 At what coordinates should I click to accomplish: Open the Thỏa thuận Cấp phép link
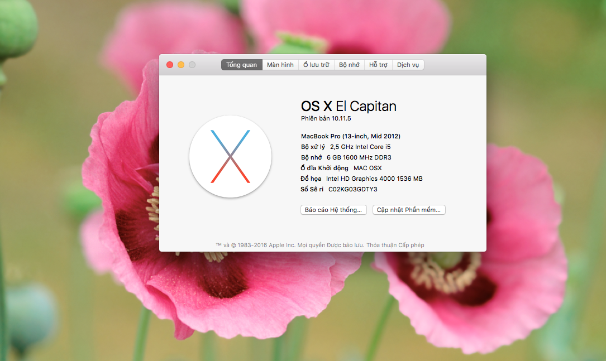[x=395, y=245]
